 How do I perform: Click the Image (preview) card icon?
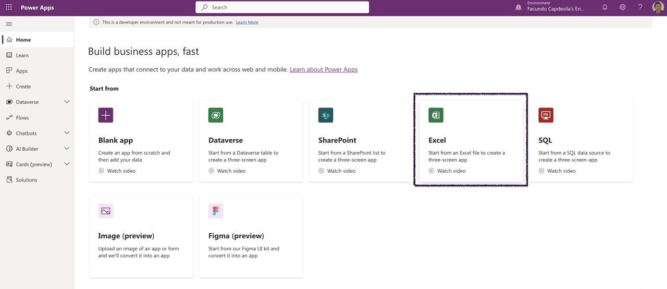(x=106, y=211)
